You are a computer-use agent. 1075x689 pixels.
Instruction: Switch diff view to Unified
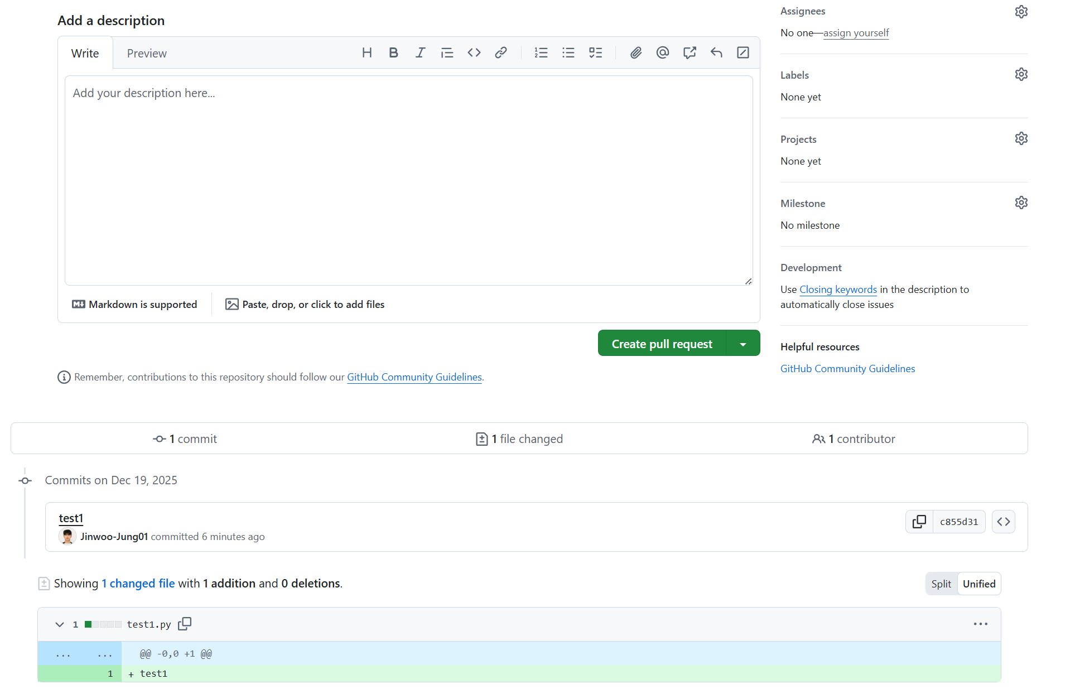[979, 584]
